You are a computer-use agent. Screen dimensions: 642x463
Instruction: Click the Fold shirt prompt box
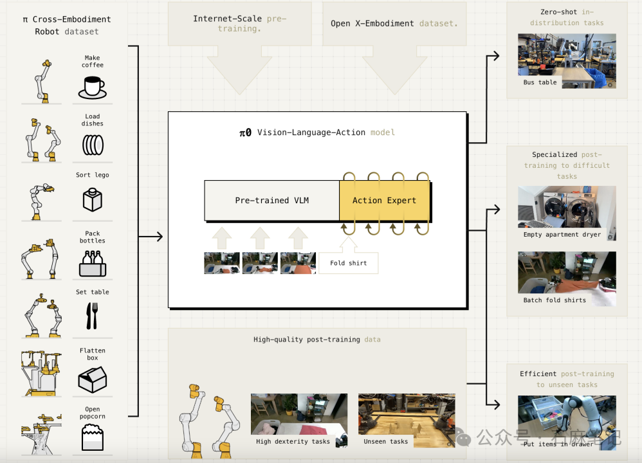[x=349, y=263]
